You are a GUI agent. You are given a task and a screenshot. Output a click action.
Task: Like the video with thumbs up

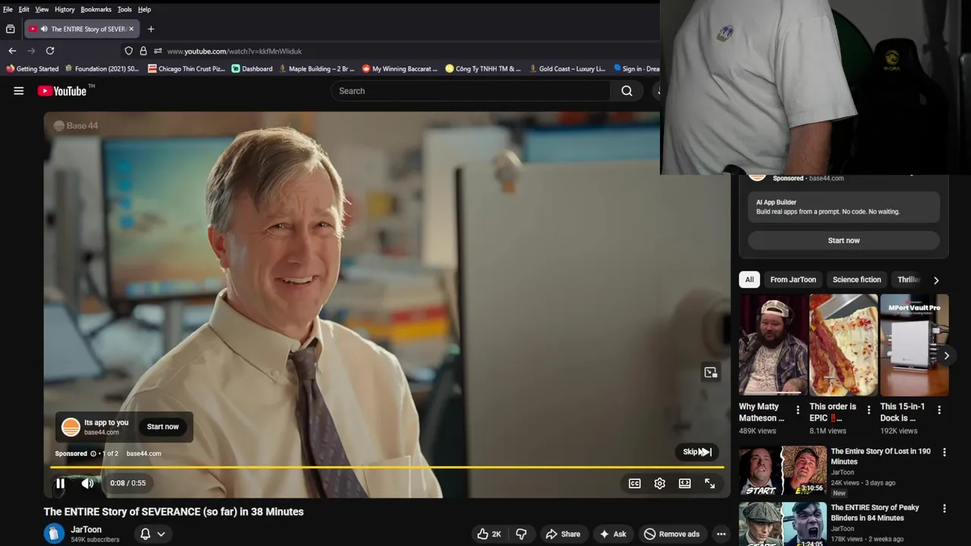tap(489, 534)
